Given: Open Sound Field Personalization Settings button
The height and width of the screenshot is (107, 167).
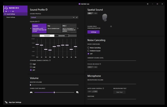Looking at the screenshot, I should click(93, 32).
